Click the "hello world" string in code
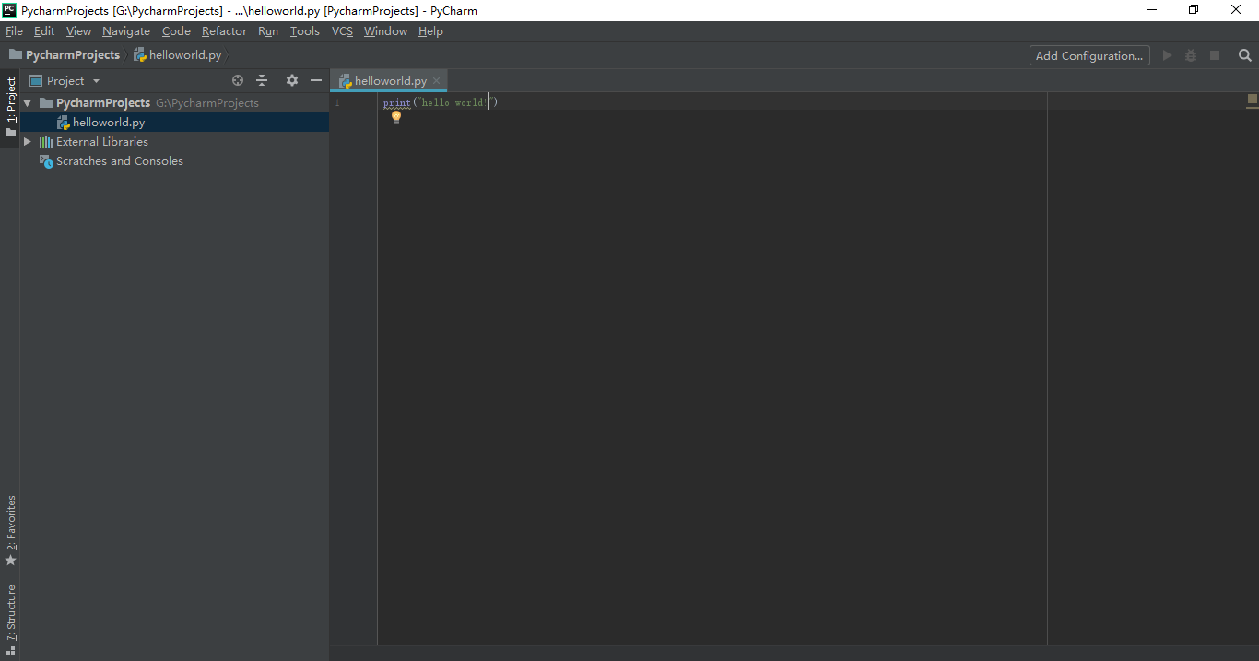This screenshot has height=661, width=1259. (x=454, y=102)
